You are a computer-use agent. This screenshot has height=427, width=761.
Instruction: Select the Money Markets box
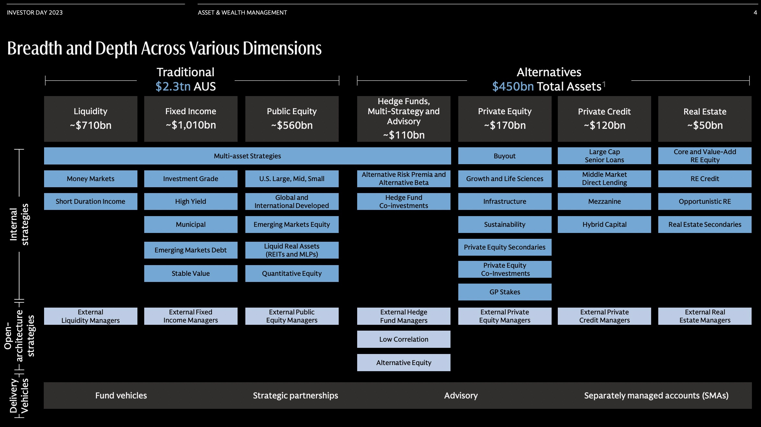click(90, 179)
